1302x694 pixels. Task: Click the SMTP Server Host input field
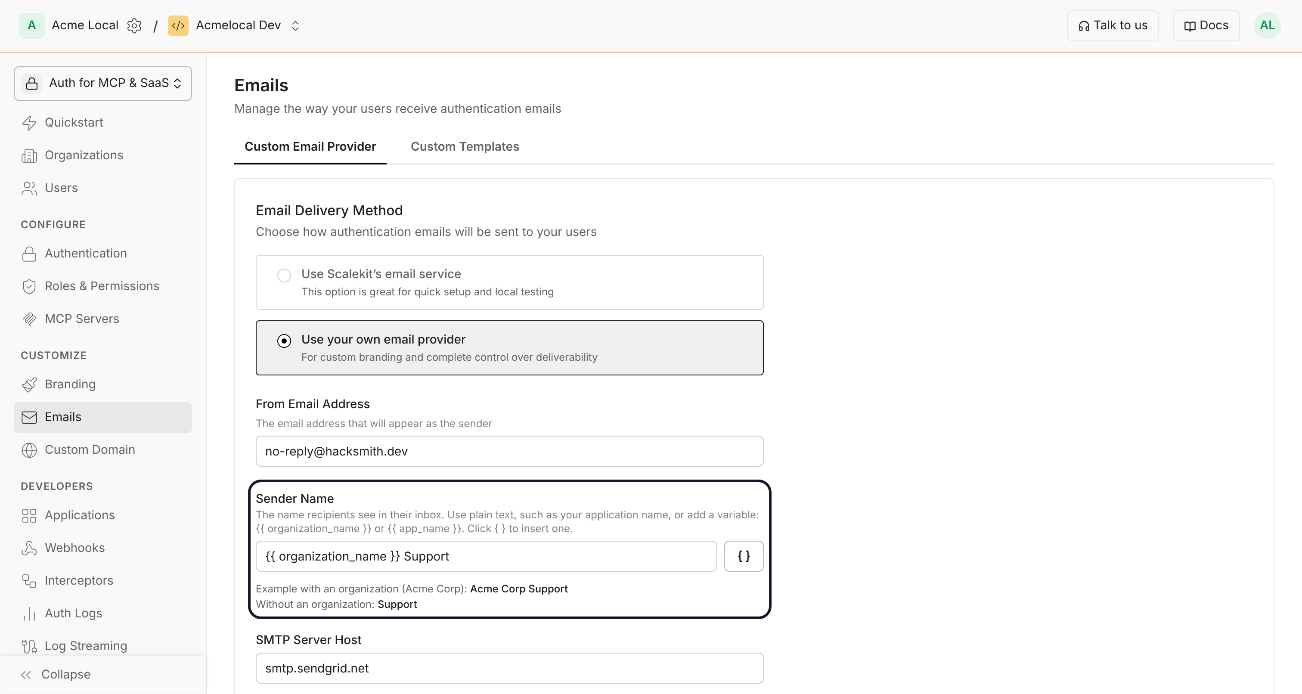(x=509, y=668)
